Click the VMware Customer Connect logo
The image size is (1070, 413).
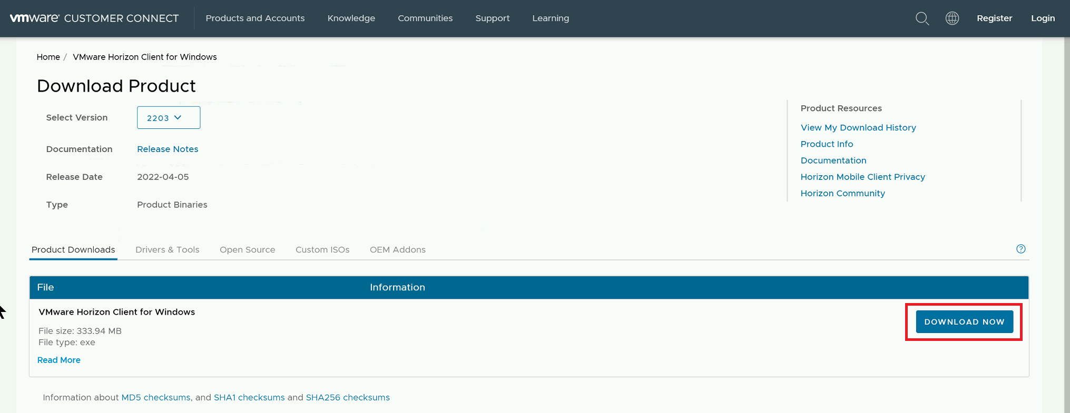click(x=94, y=18)
